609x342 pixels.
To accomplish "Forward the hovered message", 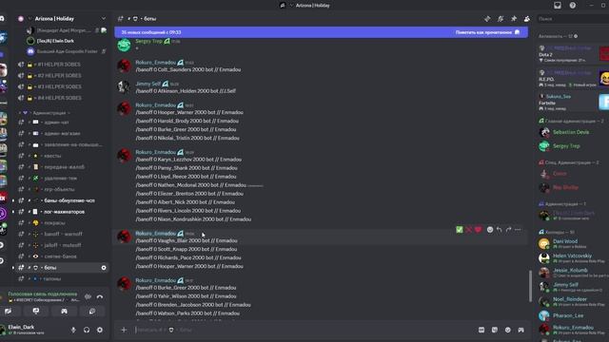I will 508,230.
